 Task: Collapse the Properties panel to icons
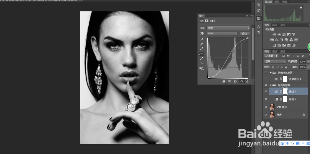(247, 15)
